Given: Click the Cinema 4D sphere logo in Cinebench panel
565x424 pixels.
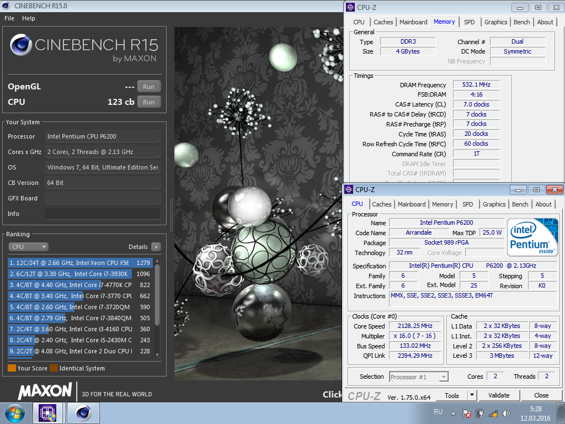Looking at the screenshot, I should coord(21,45).
